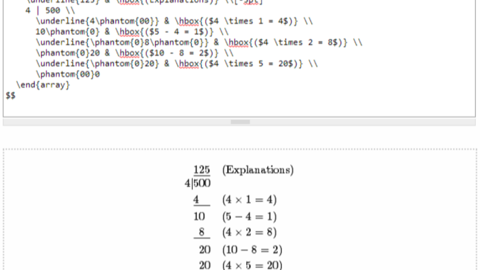The width and height of the screenshot is (480, 270).
Task: Click inside the LaTeX code editor on the line with \phantom{00}0
Action: (x=68, y=74)
